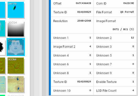Click the second Texture ID value near Enable Texture
The image size is (138, 96).
(x=84, y=82)
